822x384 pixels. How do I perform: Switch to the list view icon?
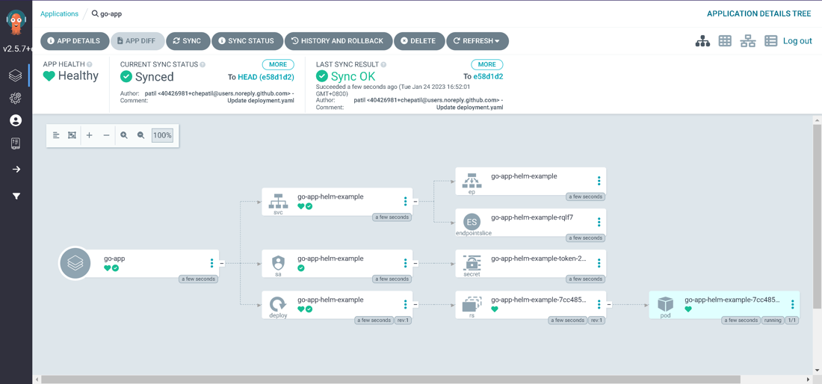[770, 41]
